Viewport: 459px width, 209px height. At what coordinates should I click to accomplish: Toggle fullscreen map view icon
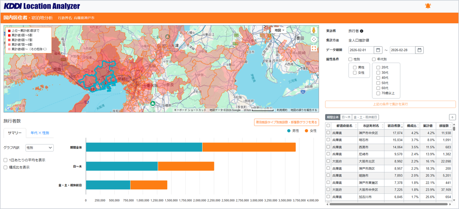[x=314, y=48]
